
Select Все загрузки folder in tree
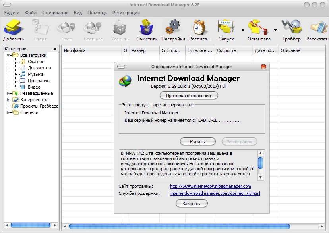click(33, 55)
